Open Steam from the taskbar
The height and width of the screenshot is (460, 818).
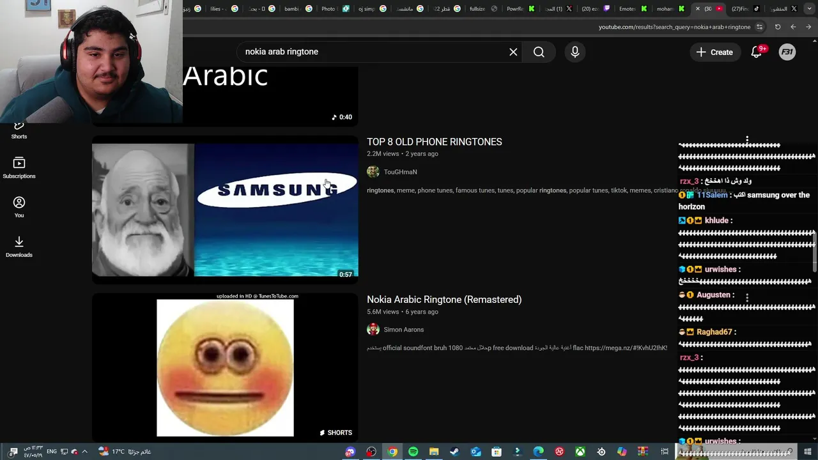point(454,452)
